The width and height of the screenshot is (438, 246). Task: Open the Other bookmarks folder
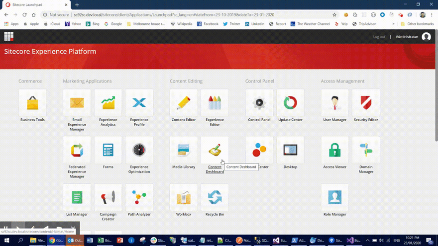(417, 24)
